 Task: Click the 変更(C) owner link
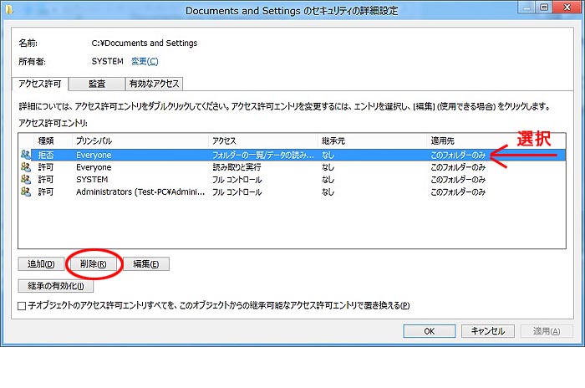click(144, 61)
